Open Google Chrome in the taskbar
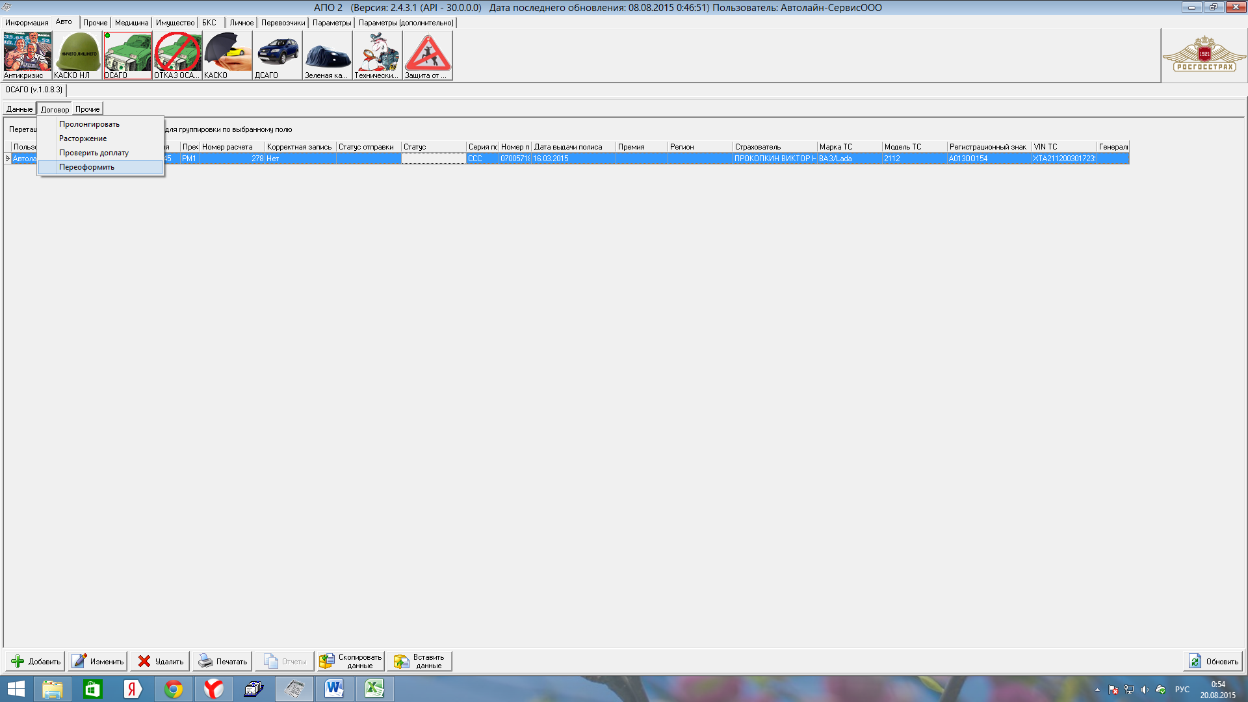The width and height of the screenshot is (1248, 702). 174,688
